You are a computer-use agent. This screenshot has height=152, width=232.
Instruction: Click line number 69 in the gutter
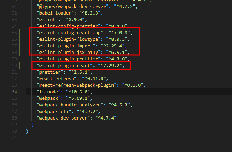(x=14, y=125)
